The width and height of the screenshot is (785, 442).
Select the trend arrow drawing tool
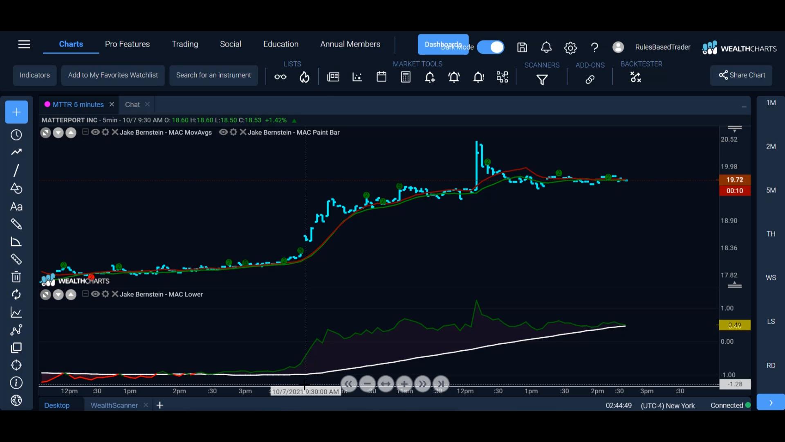pos(16,152)
